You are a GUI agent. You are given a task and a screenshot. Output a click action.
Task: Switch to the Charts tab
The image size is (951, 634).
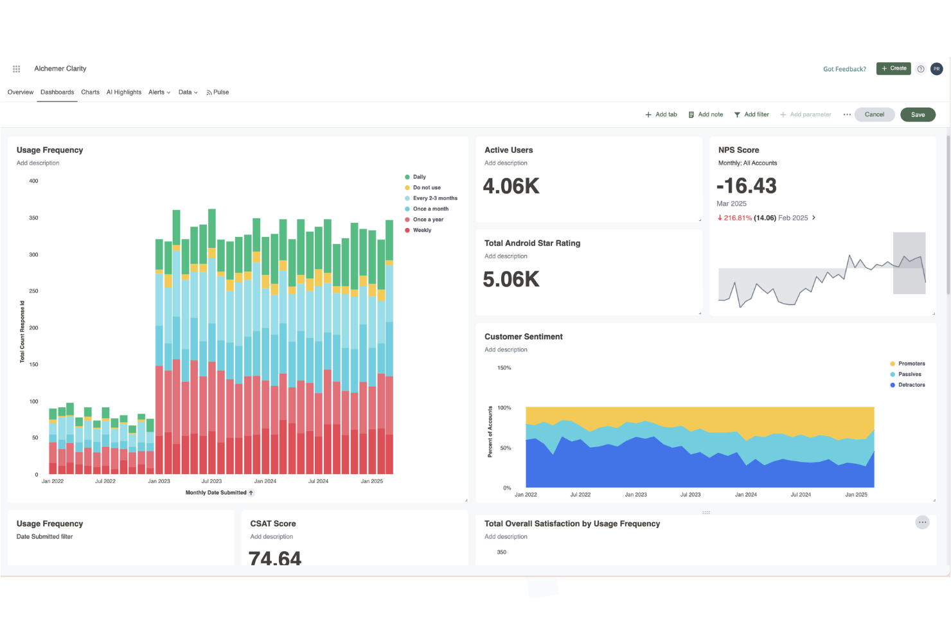pos(90,92)
